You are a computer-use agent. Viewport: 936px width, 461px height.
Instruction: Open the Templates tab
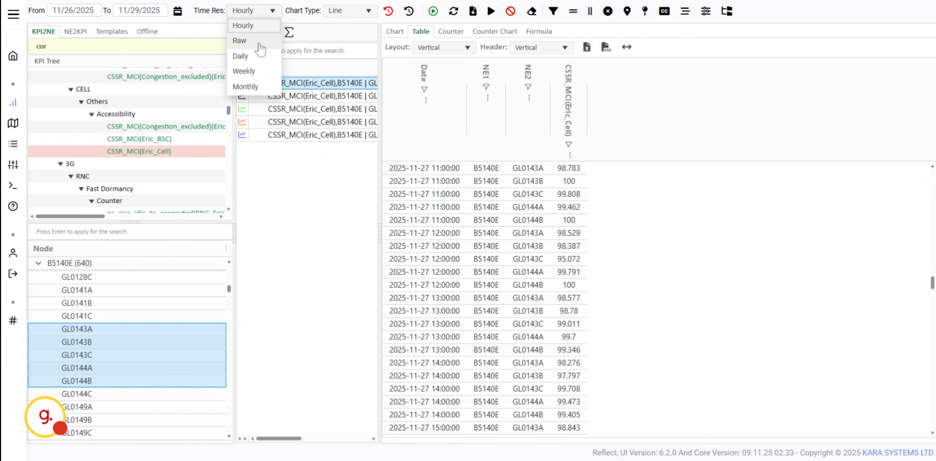point(112,31)
